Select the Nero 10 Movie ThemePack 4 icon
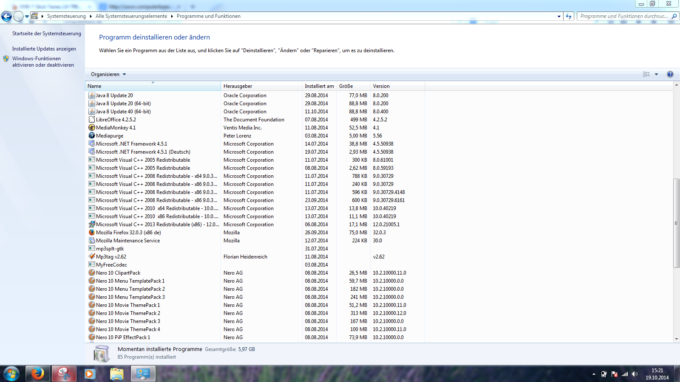The height and width of the screenshot is (382, 680). pos(92,329)
